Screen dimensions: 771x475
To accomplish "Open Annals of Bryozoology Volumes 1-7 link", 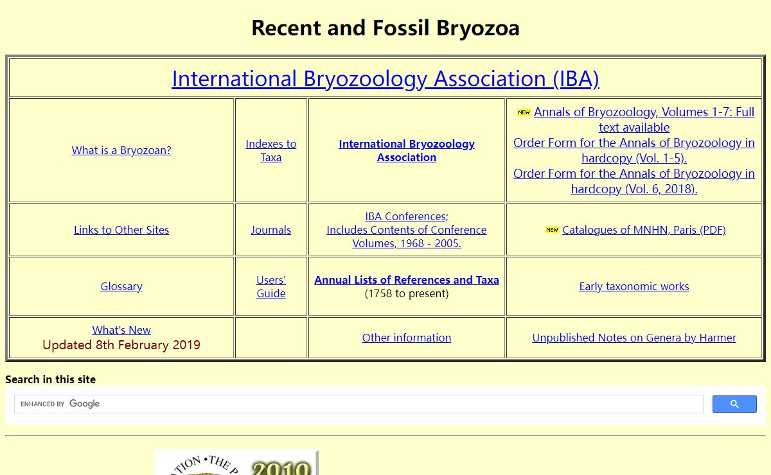I will (x=644, y=119).
